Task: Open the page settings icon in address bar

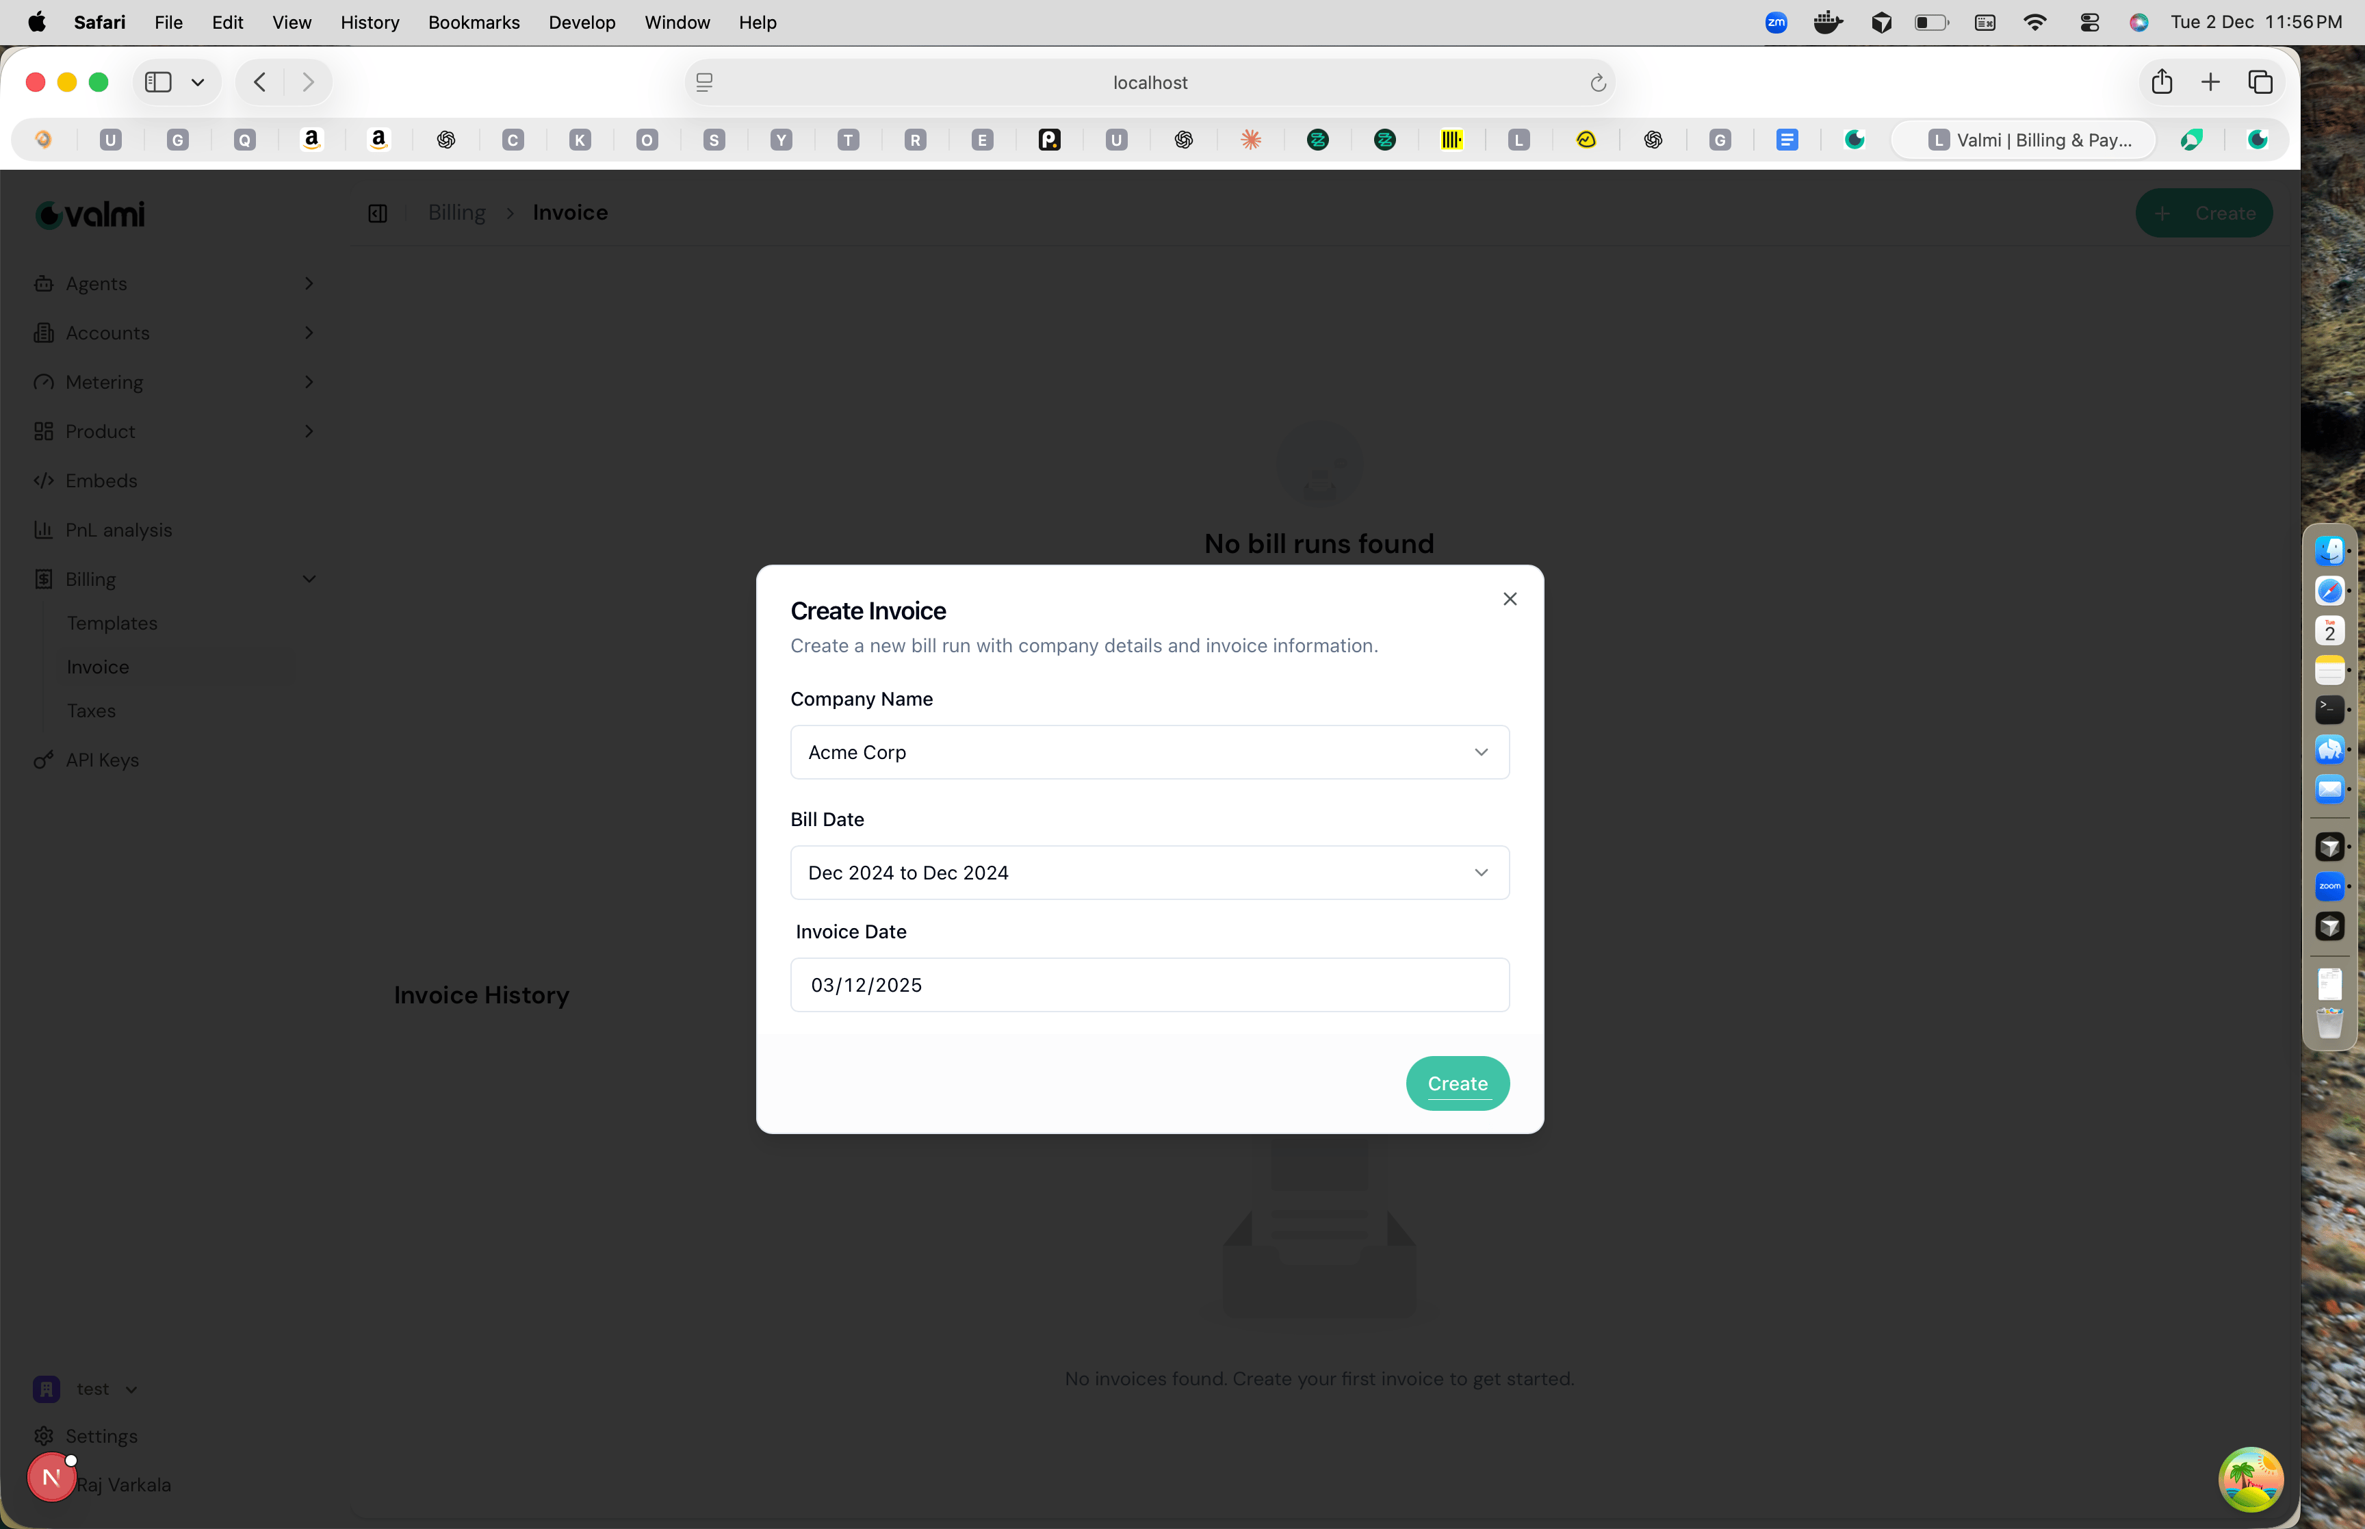Action: 703,82
